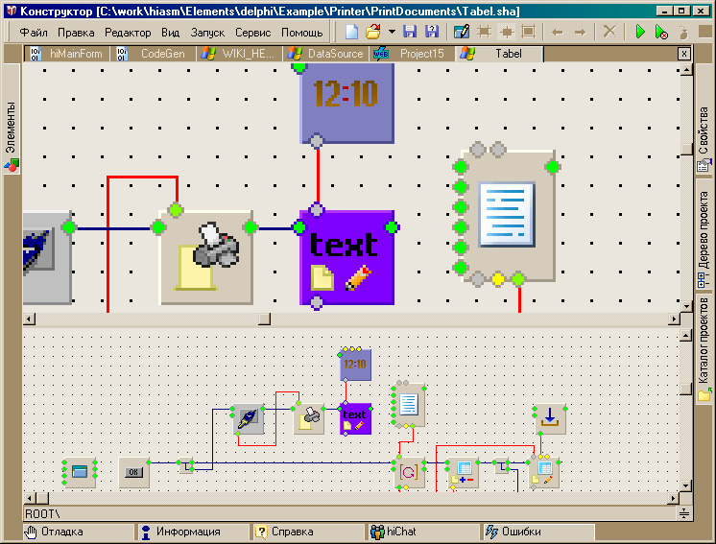The width and height of the screenshot is (716, 544).
Task: Click the Save floppy disk icon
Action: coord(410,32)
